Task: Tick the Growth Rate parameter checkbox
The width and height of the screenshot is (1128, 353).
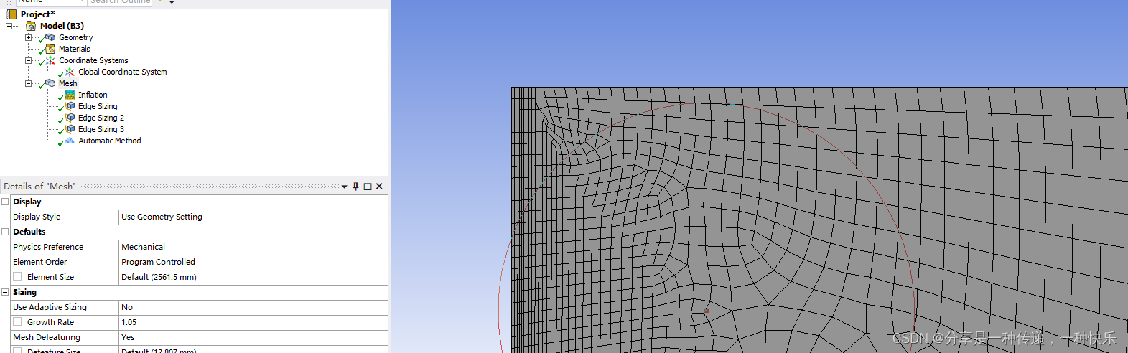Action: point(17,322)
